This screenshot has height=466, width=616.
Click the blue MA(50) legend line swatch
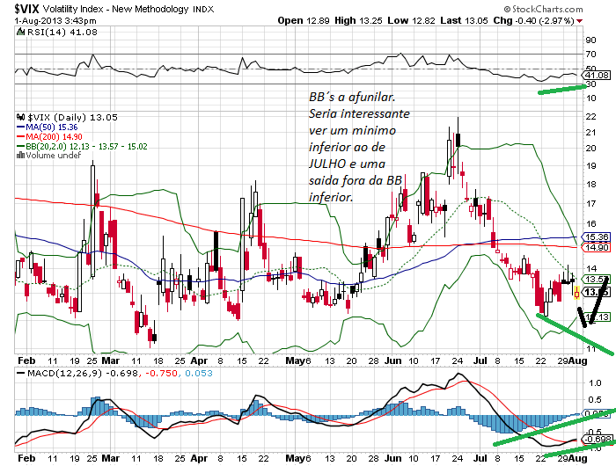click(x=21, y=127)
